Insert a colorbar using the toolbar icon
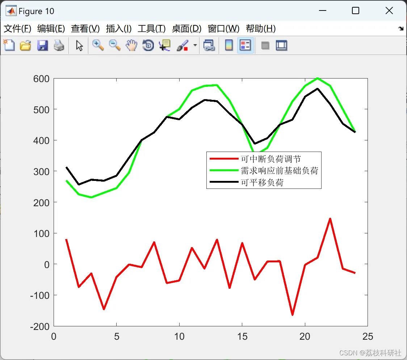Screen dimensions: 407x360 coord(229,45)
